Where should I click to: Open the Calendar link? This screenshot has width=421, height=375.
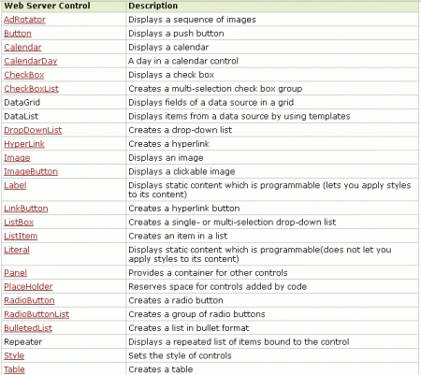pyautogui.click(x=22, y=47)
